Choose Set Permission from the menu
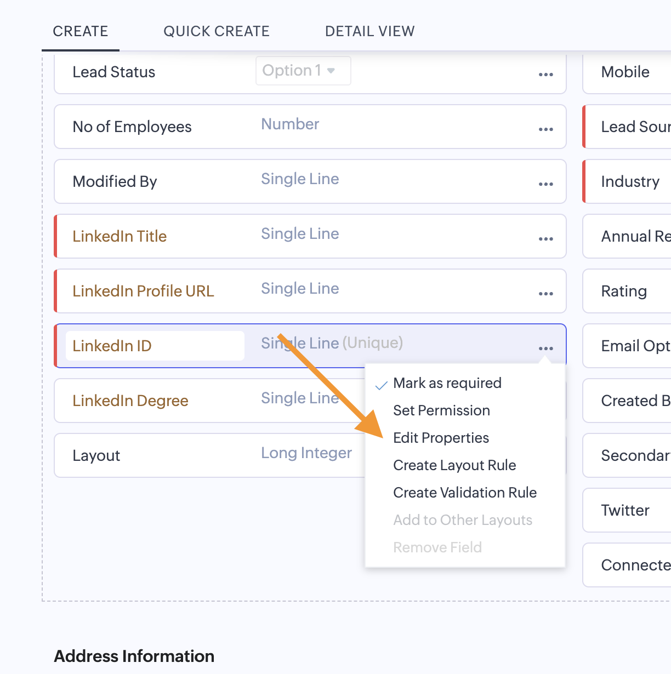This screenshot has width=671, height=674. coord(442,410)
